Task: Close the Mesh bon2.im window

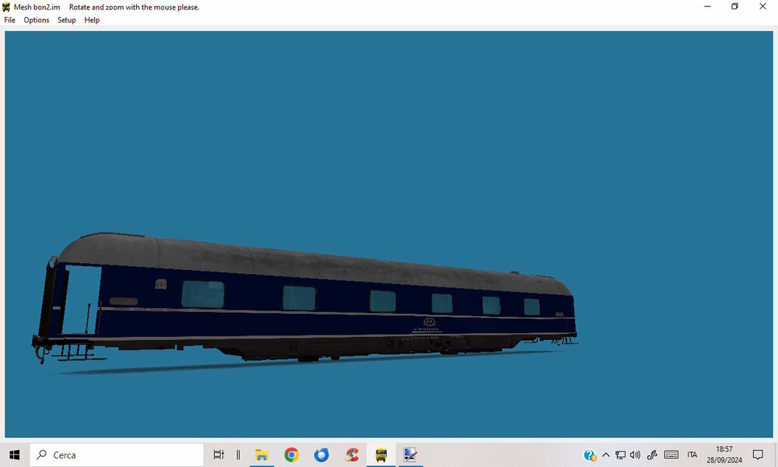Action: pyautogui.click(x=762, y=6)
